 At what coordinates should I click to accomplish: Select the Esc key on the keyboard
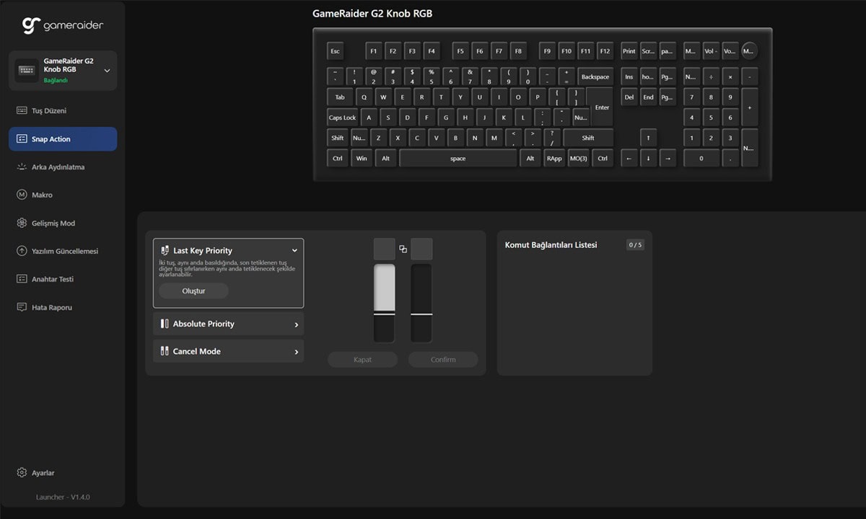(x=335, y=51)
